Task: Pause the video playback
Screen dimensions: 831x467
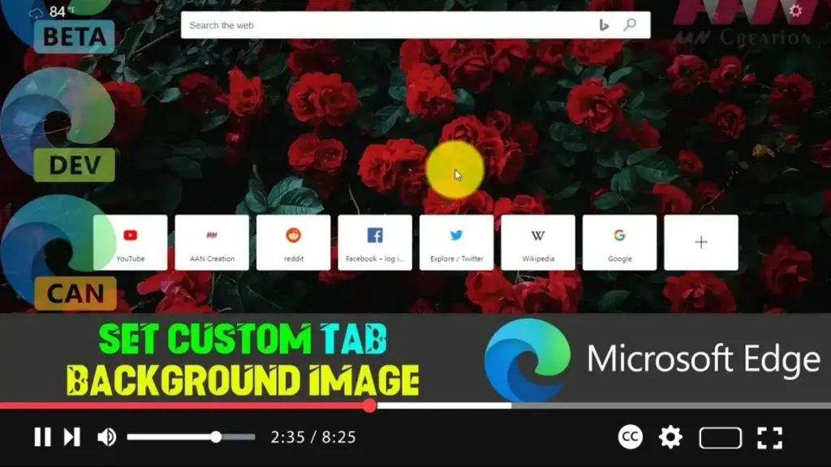Action: tap(42, 437)
